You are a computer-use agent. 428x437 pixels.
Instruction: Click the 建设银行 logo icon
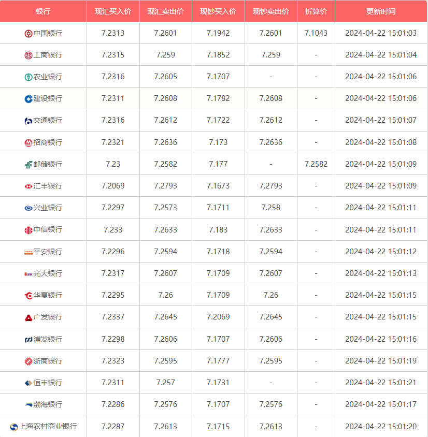click(x=28, y=99)
